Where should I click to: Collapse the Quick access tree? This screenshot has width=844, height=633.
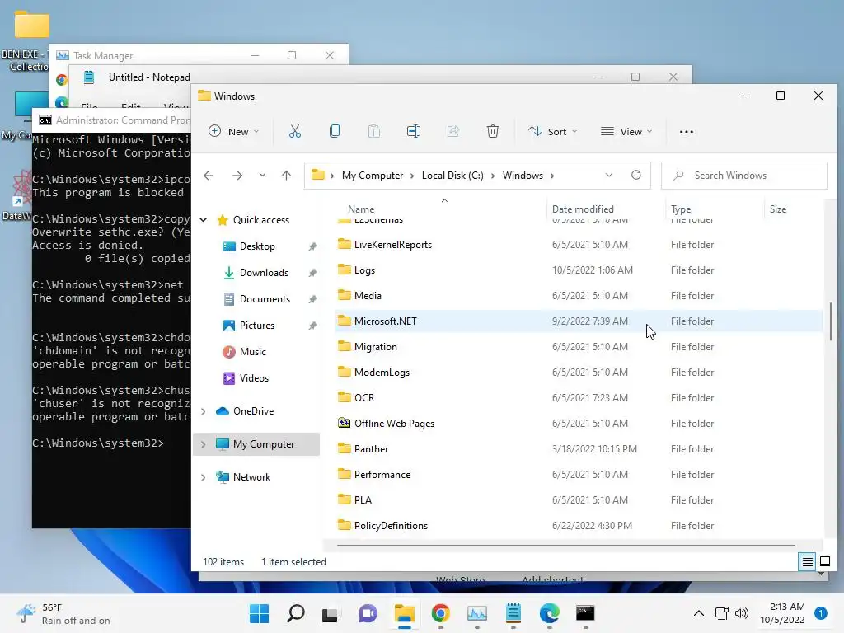(204, 219)
